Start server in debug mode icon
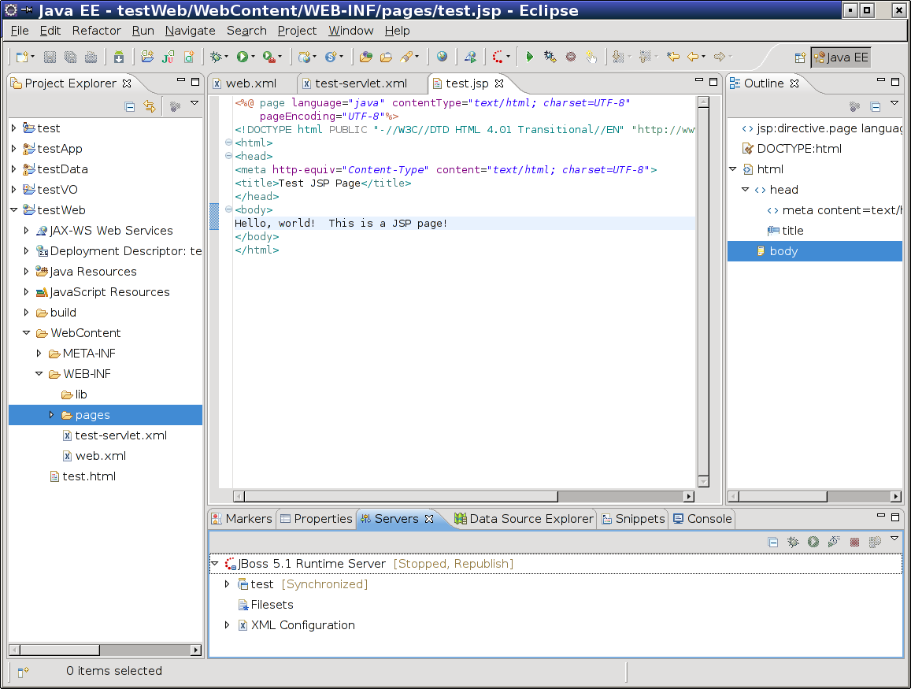Screen dimensions: 911x689 pyautogui.click(x=793, y=542)
